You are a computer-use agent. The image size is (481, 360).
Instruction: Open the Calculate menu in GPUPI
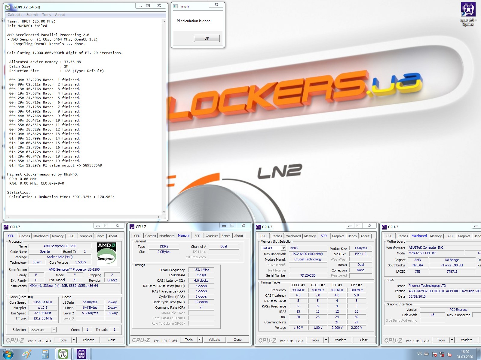(x=15, y=15)
